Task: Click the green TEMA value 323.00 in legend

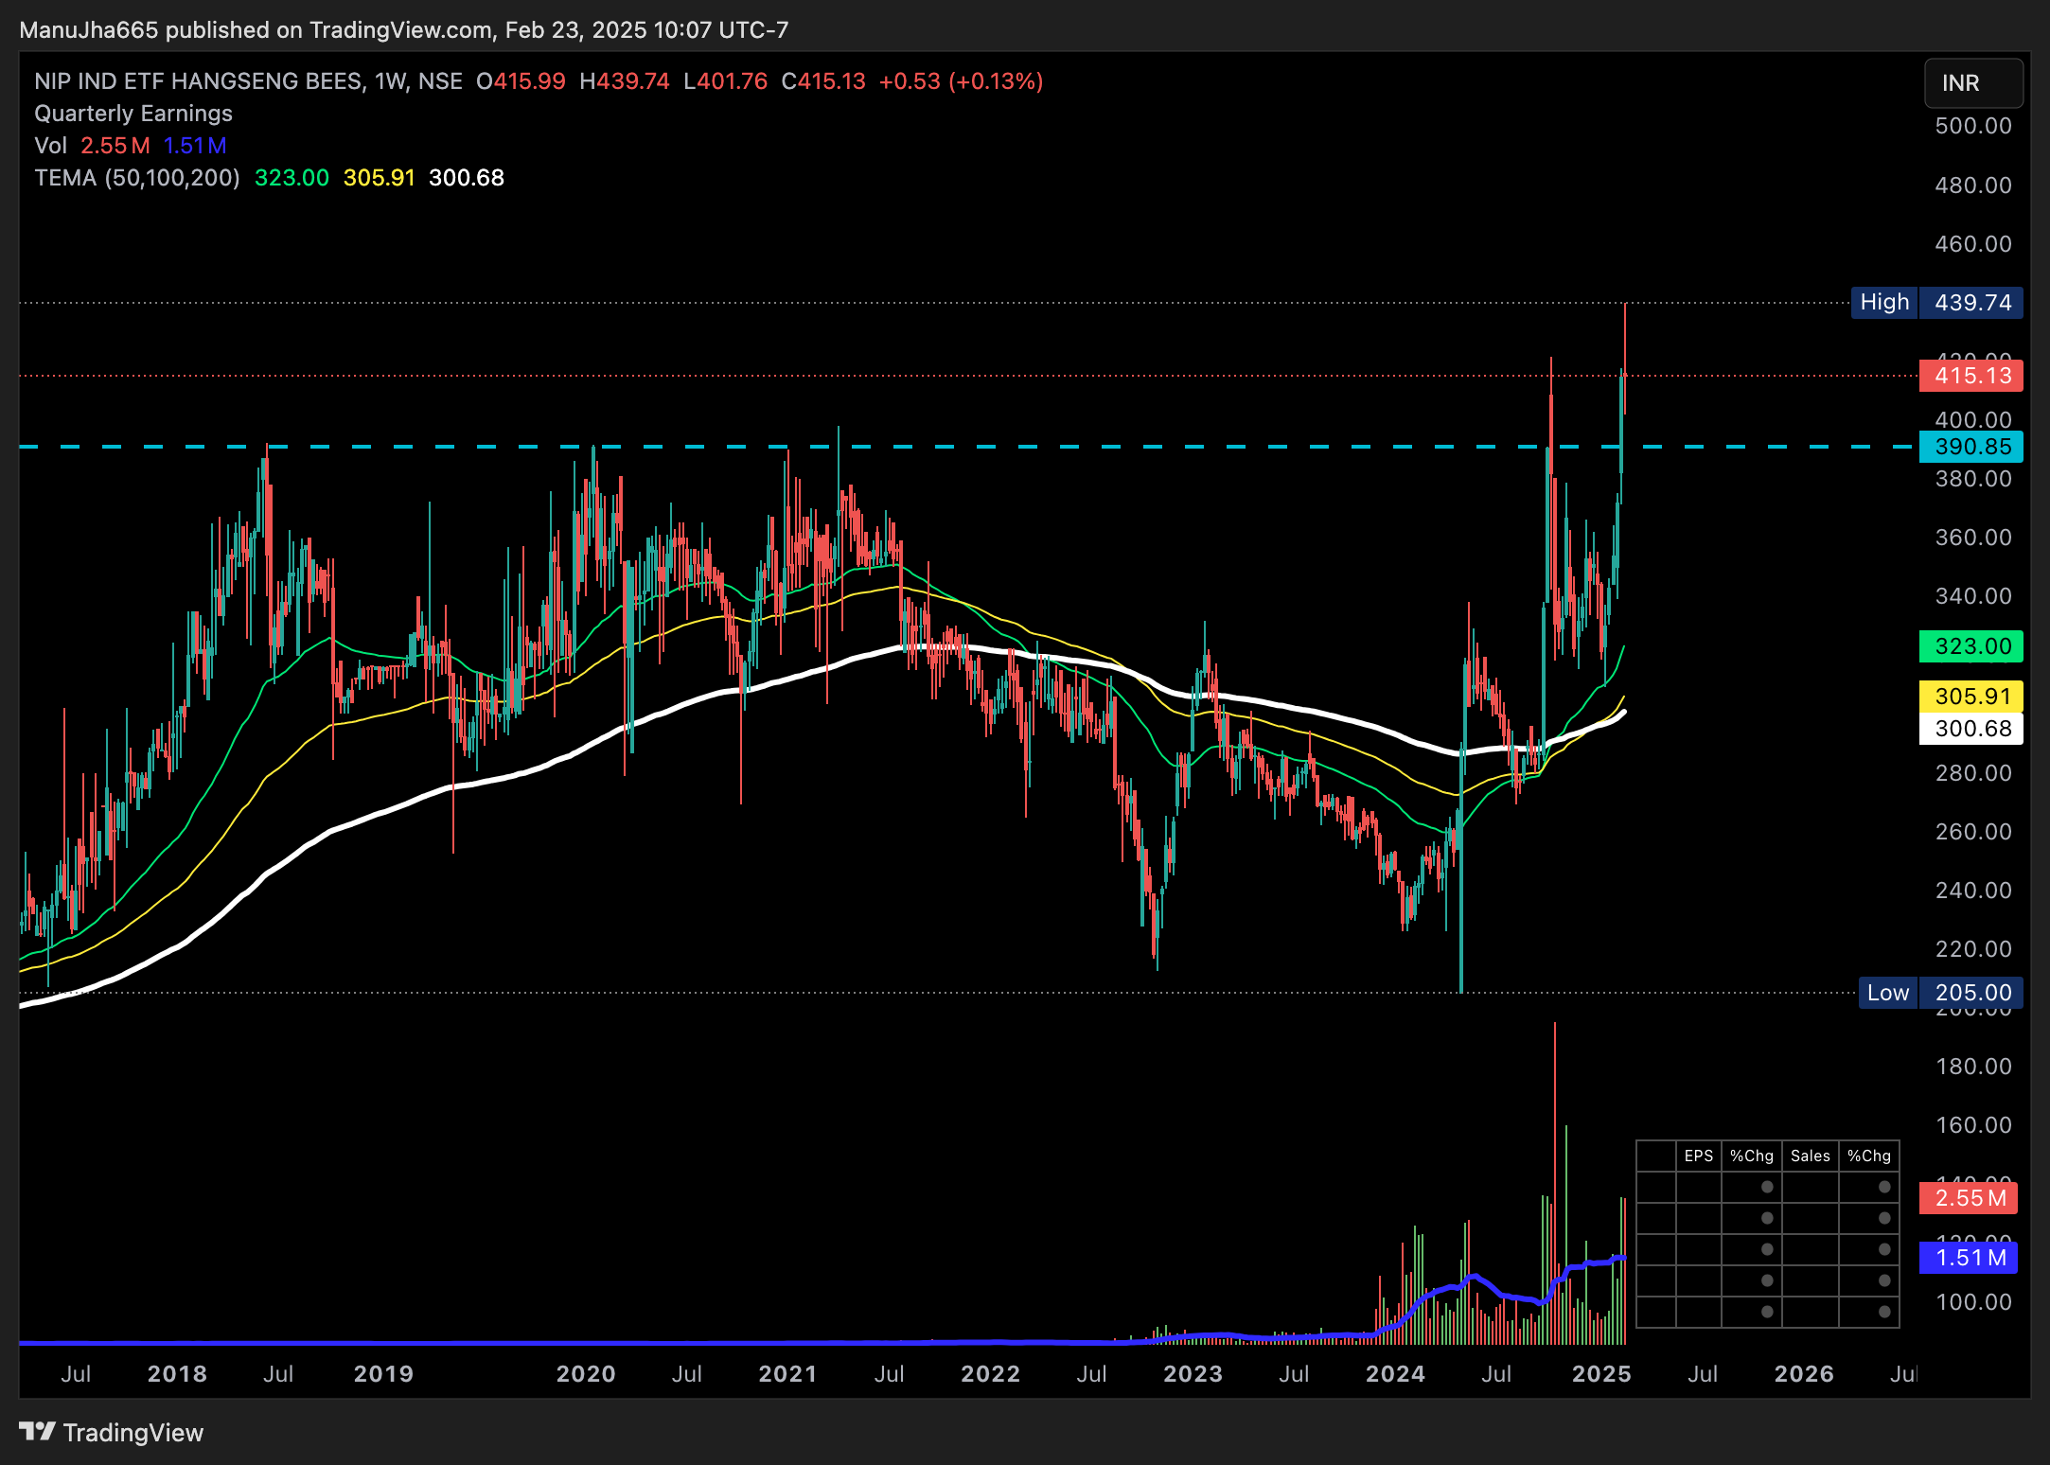Action: coord(292,178)
